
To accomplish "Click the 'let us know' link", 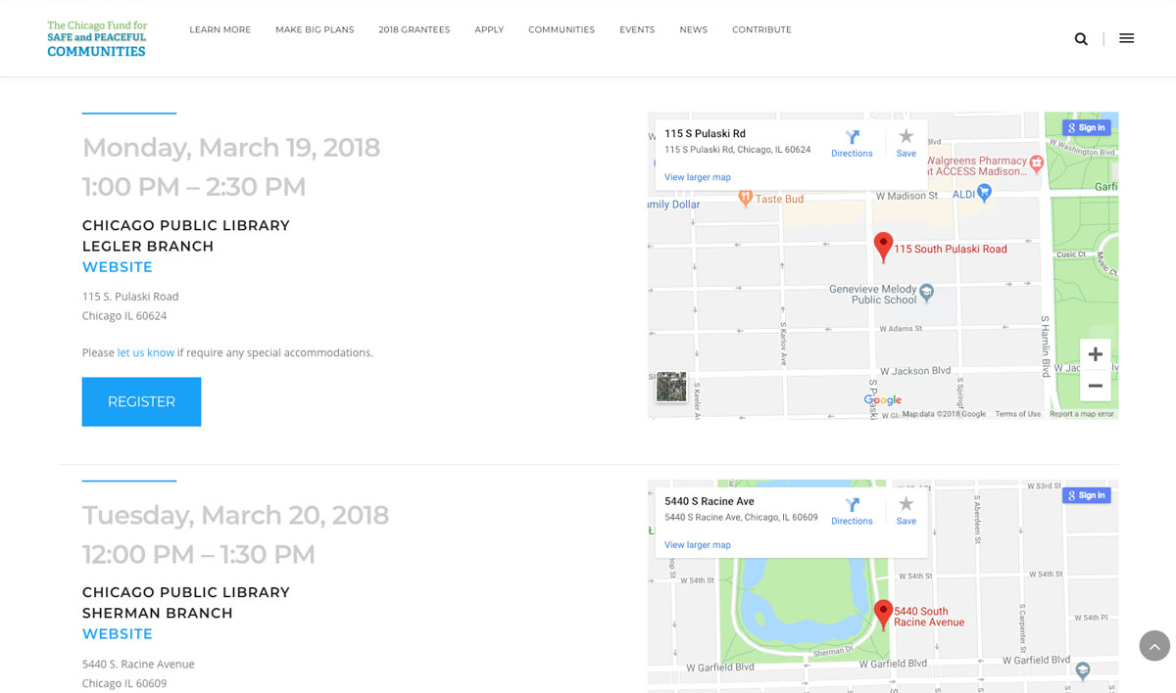I will (146, 352).
